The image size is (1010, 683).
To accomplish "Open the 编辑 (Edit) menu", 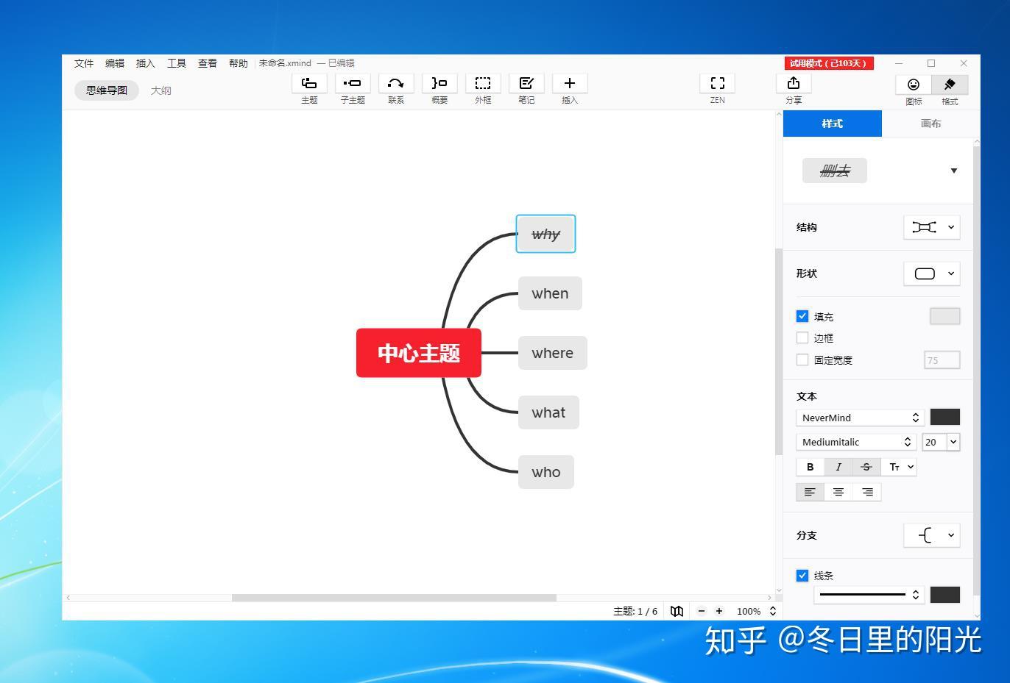I will tap(115, 63).
